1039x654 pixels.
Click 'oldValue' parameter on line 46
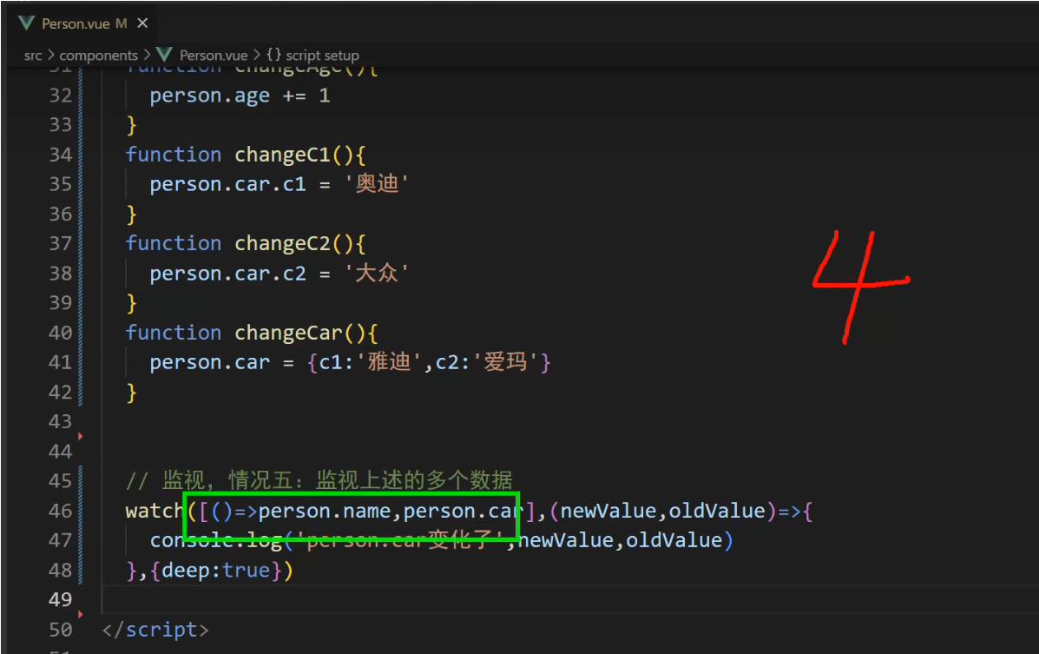pos(717,511)
